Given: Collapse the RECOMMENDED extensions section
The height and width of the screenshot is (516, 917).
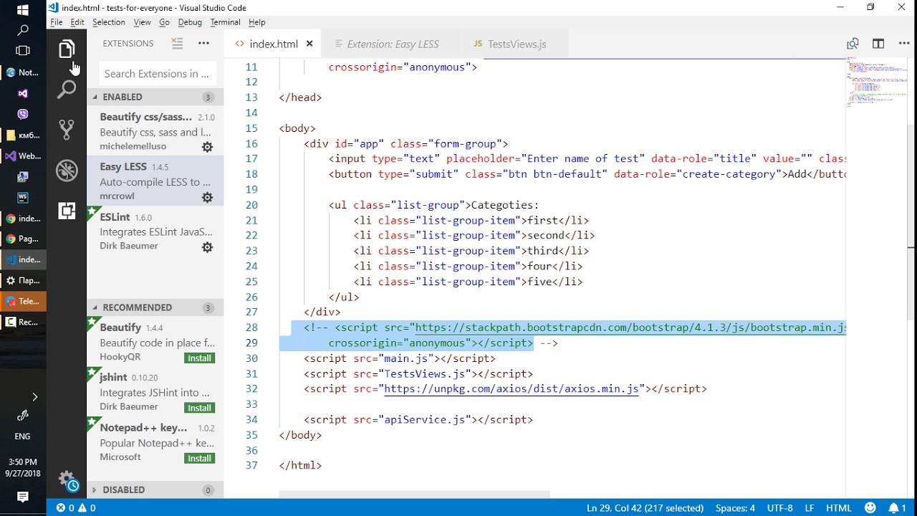Looking at the screenshot, I should (x=155, y=307).
